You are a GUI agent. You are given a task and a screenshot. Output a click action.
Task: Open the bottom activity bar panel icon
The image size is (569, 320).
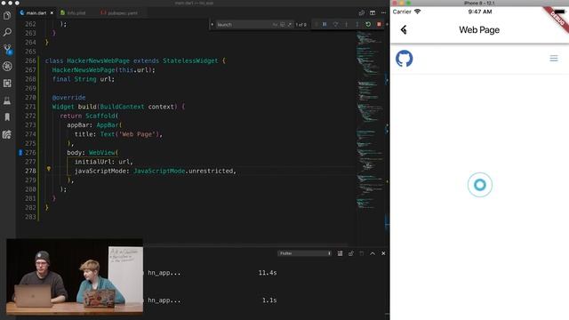[x=7, y=134]
